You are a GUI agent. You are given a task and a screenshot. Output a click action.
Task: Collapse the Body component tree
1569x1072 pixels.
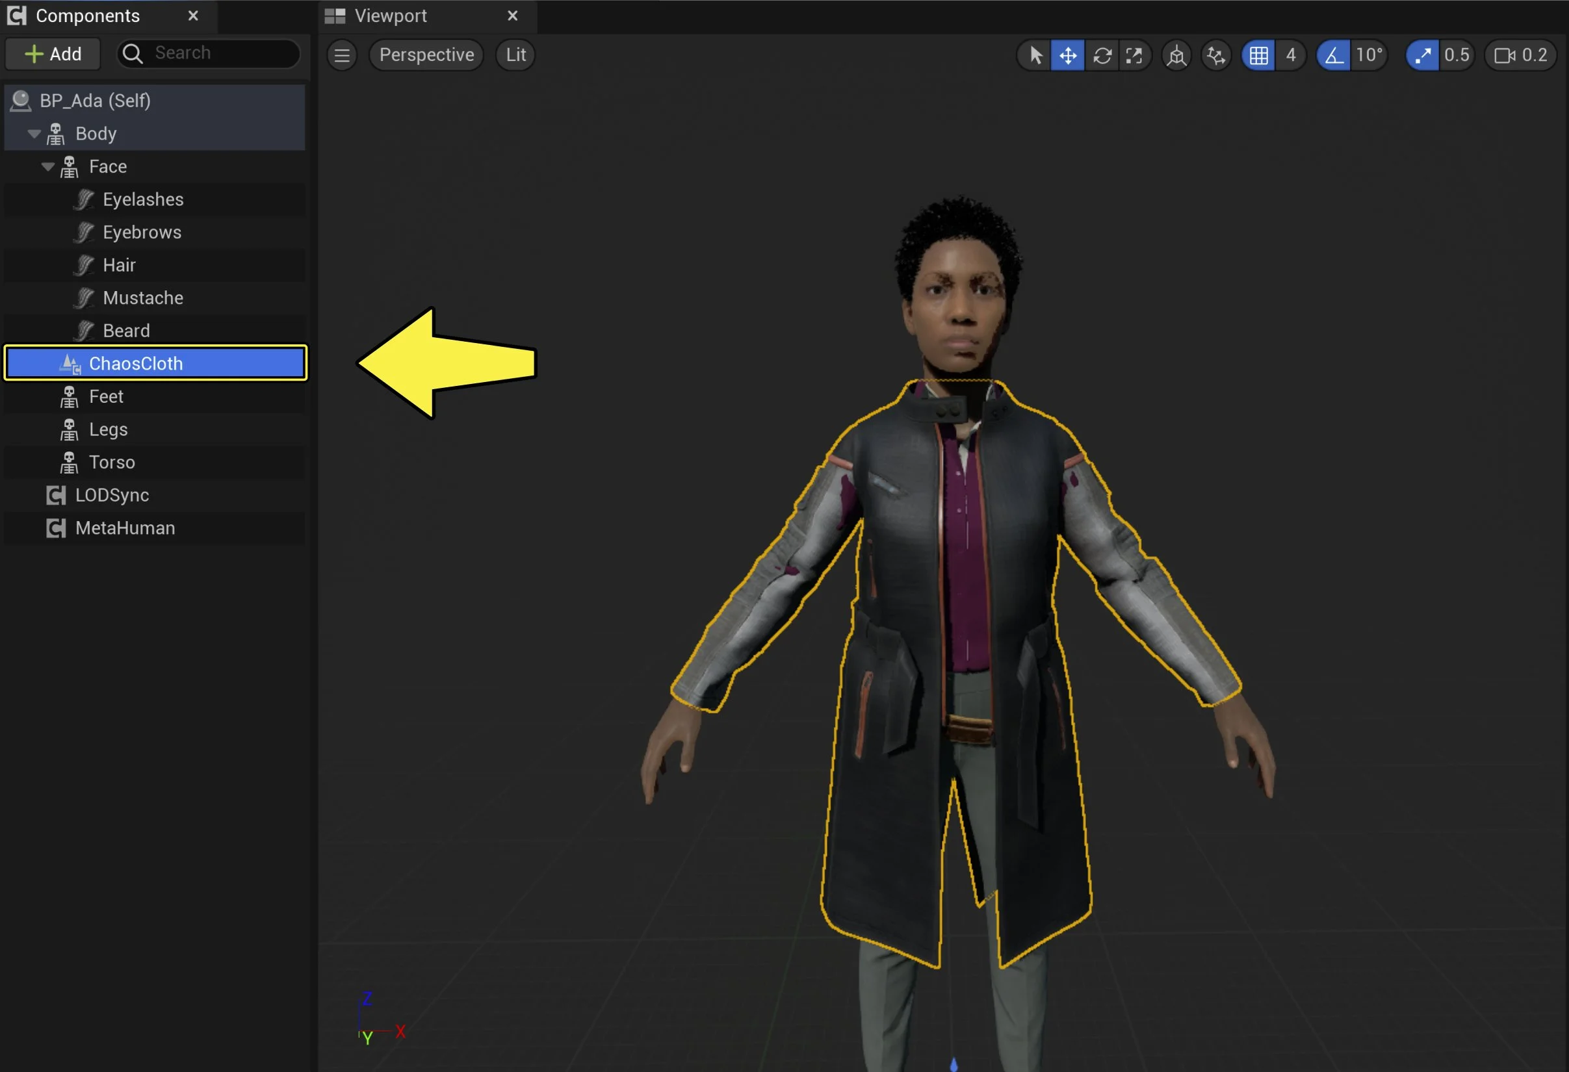pyautogui.click(x=33, y=134)
